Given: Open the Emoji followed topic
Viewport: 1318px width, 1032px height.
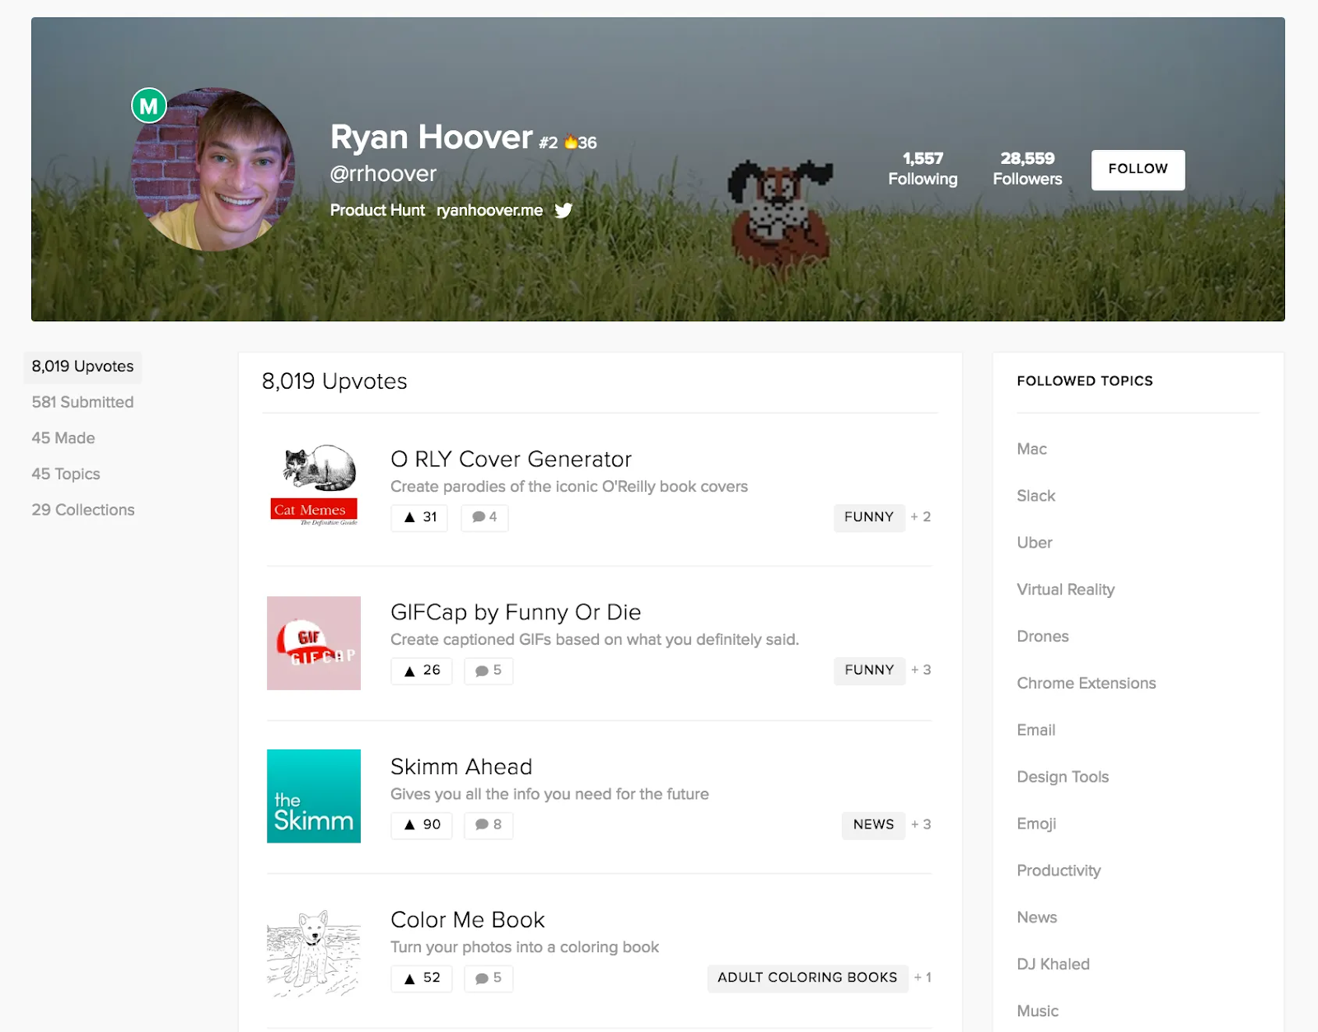Looking at the screenshot, I should (x=1036, y=824).
